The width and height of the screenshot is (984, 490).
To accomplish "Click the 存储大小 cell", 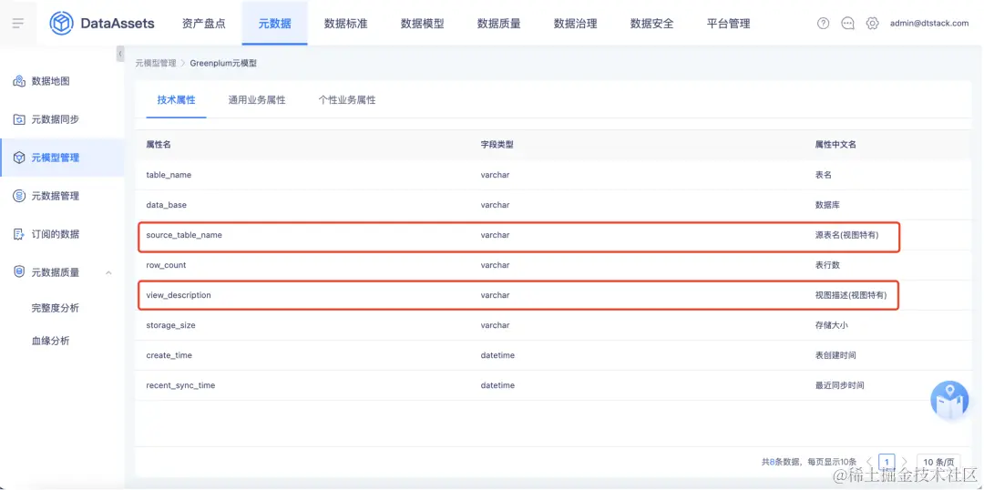I will click(832, 325).
